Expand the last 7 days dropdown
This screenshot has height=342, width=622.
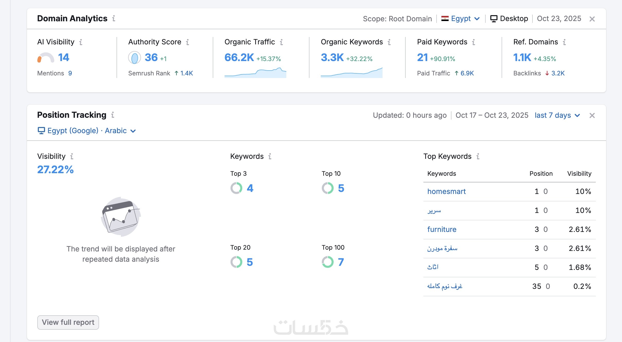tap(557, 115)
